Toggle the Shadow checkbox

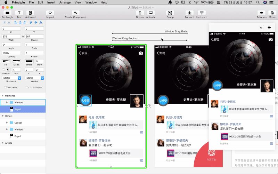coord(4,70)
